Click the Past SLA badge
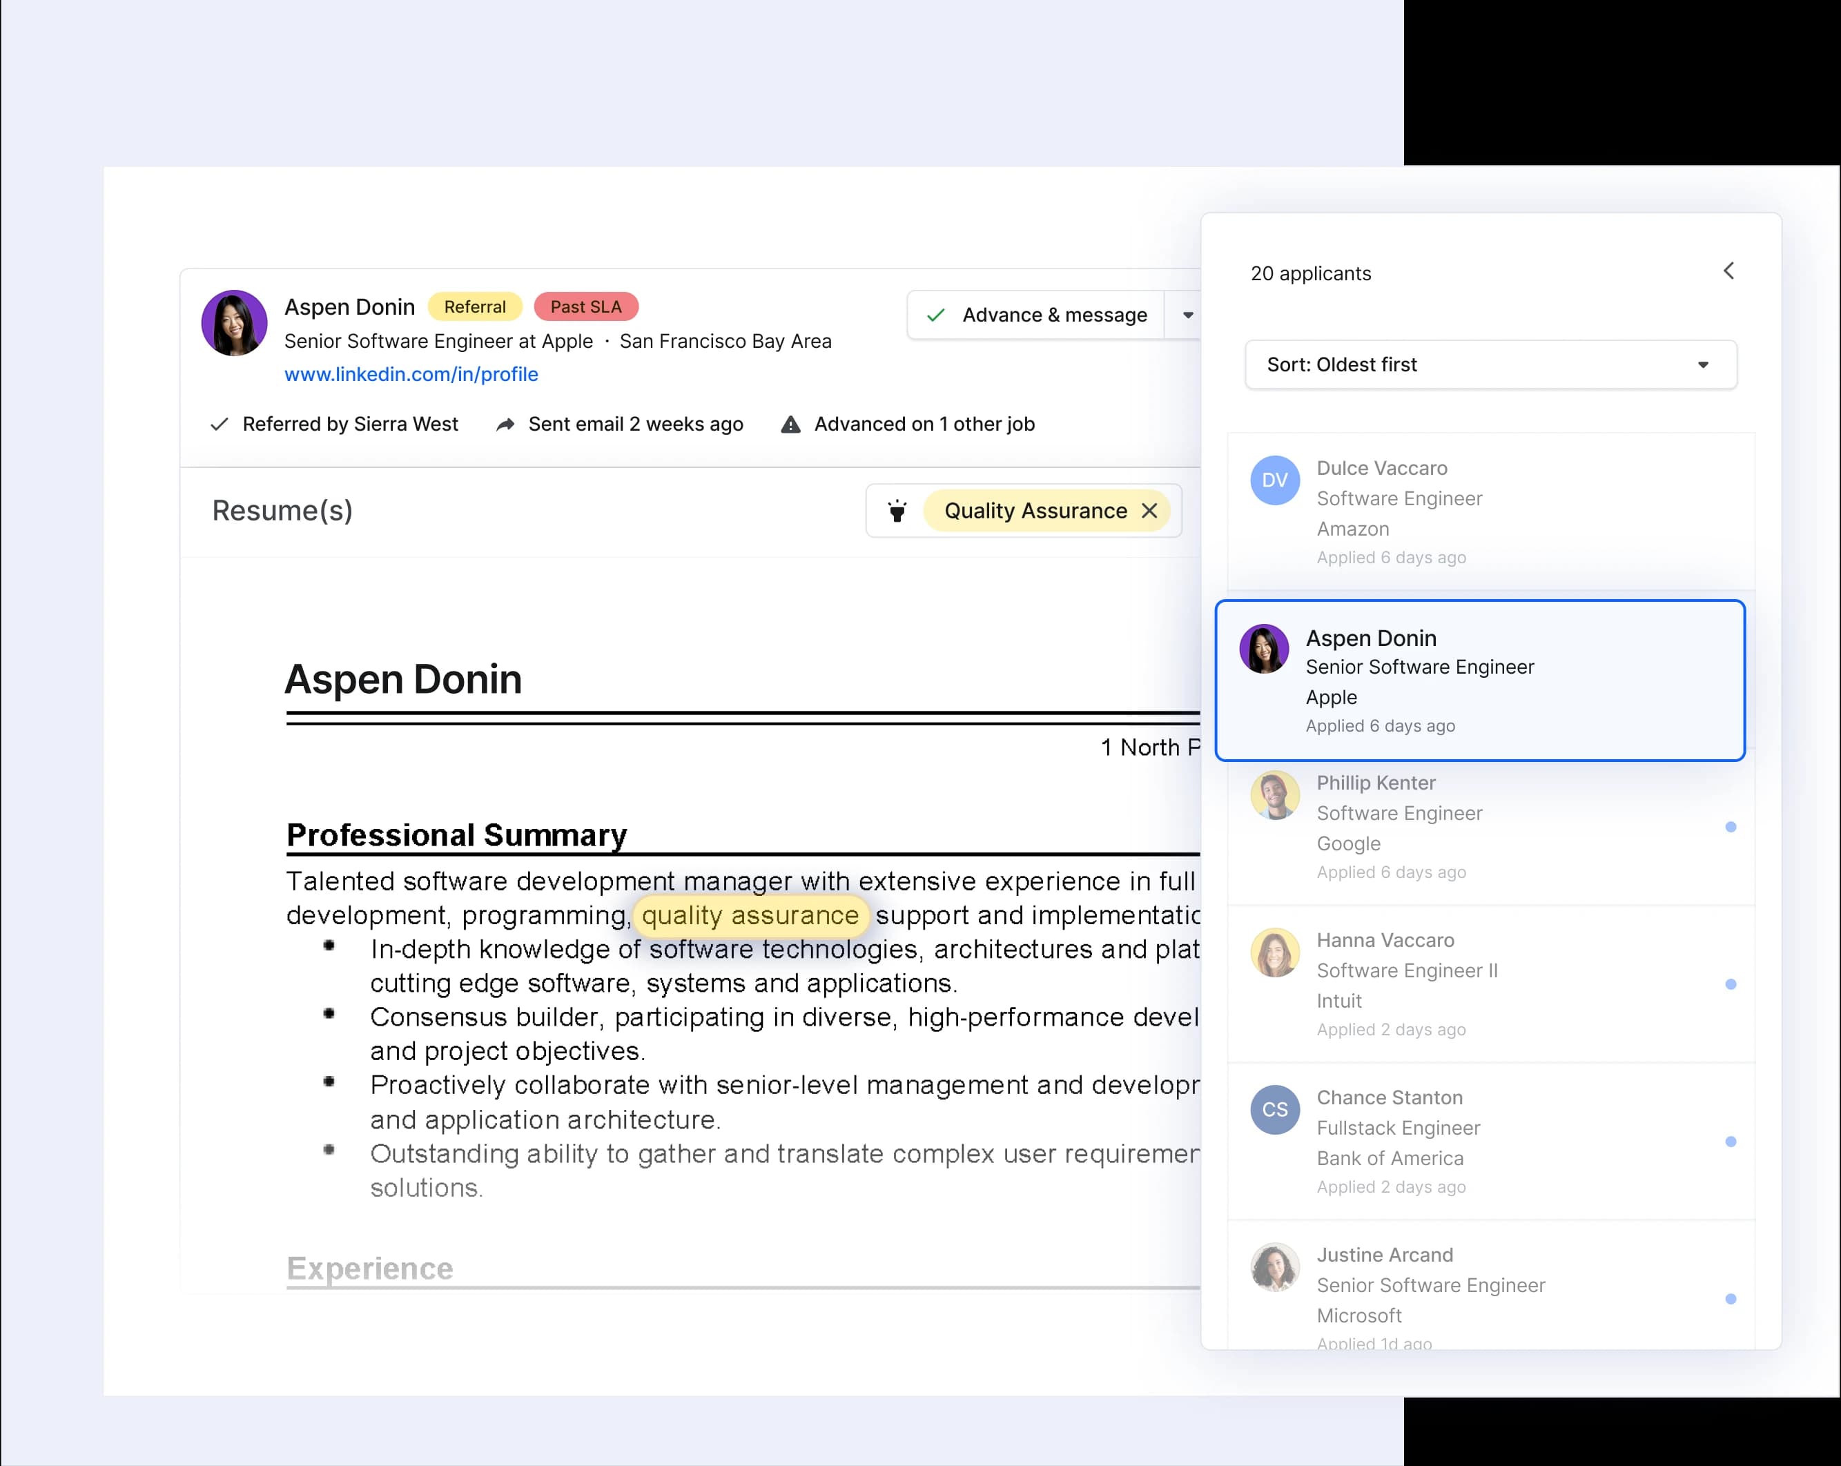Viewport: 1841px width, 1466px height. pyautogui.click(x=586, y=306)
